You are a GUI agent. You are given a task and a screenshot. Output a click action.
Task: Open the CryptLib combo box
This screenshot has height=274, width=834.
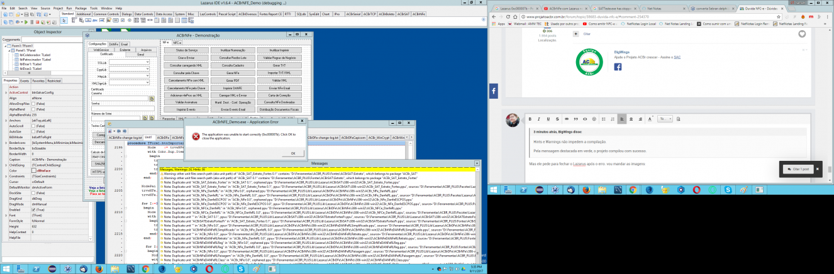tap(129, 69)
